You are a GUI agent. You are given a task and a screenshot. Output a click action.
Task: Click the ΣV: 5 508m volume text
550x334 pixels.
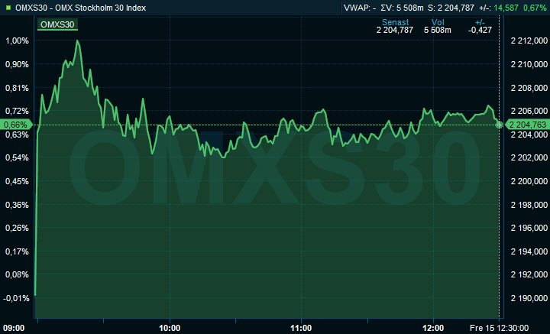402,8
